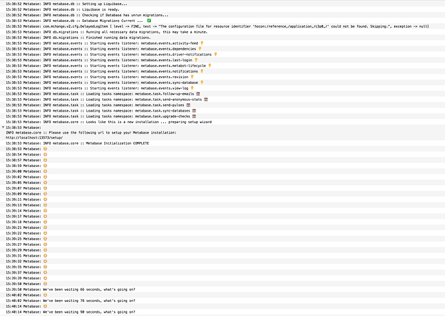Click the face emoji in the 15:38:57 entry

click(x=45, y=160)
